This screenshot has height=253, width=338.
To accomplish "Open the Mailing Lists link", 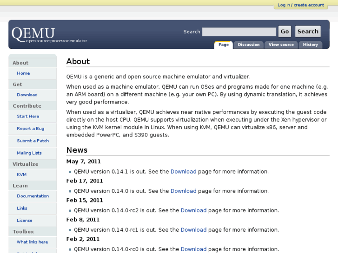I will tap(29, 153).
